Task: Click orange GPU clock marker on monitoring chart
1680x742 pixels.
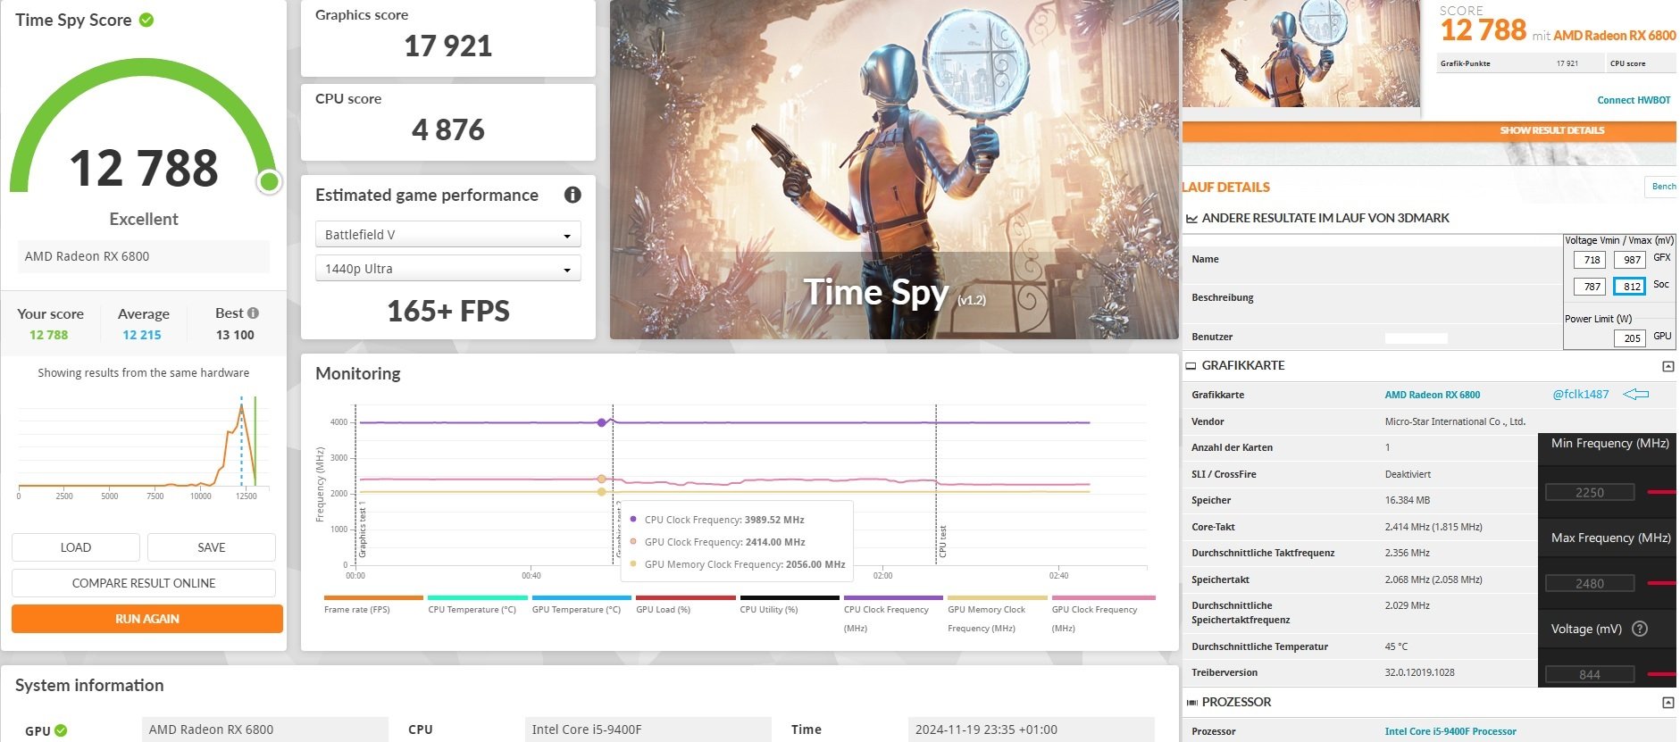Action: (x=602, y=479)
